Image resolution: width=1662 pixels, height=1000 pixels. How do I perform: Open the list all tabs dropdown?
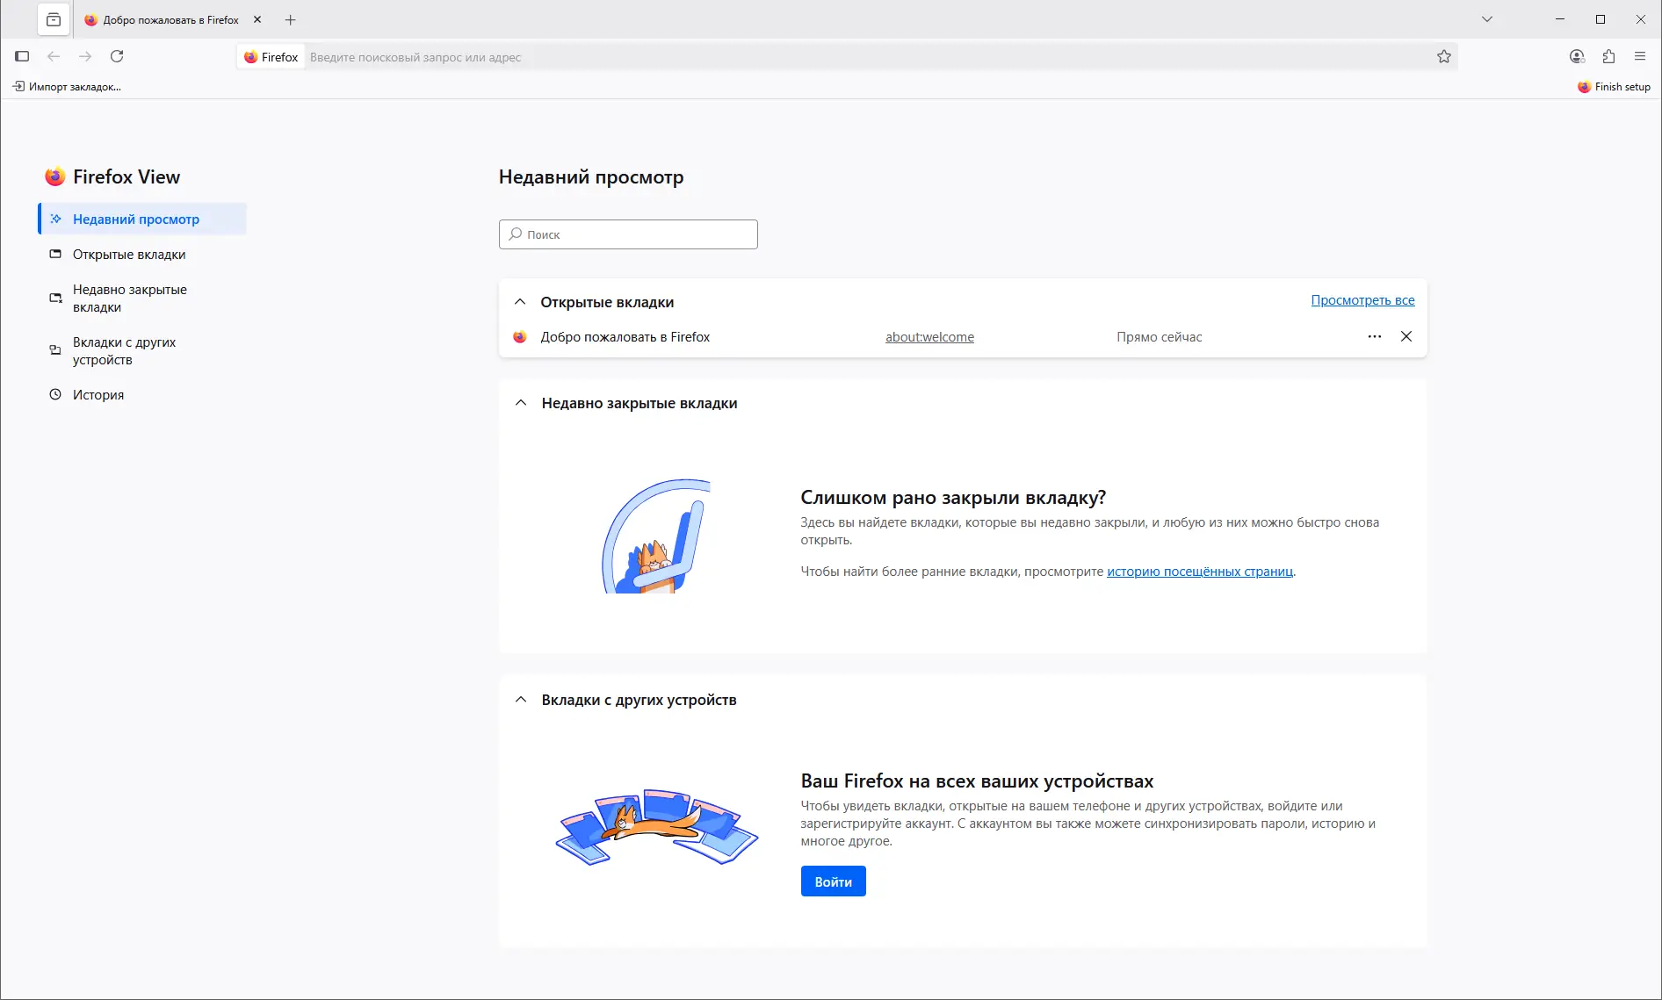click(1486, 19)
